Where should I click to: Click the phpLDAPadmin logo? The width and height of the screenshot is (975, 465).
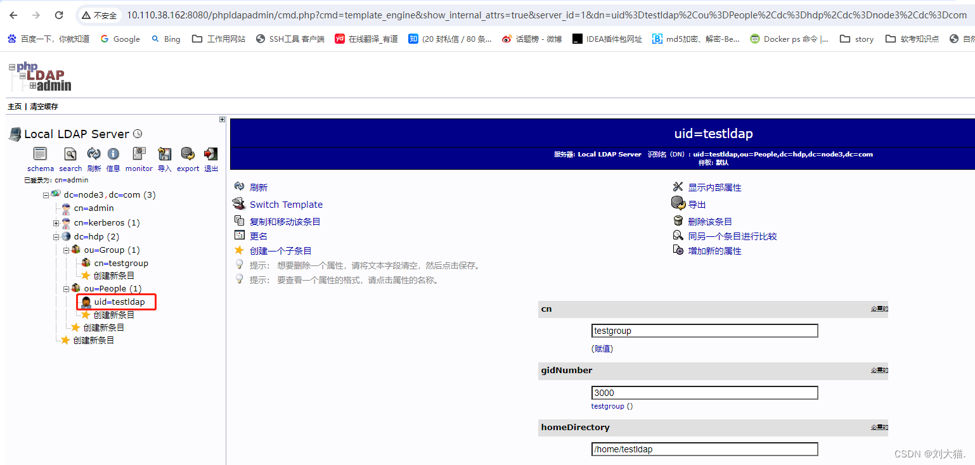click(40, 77)
